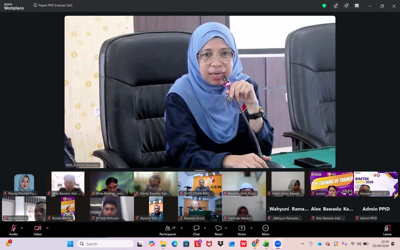Expand audio options arrow next to Audio

pos(22,228)
